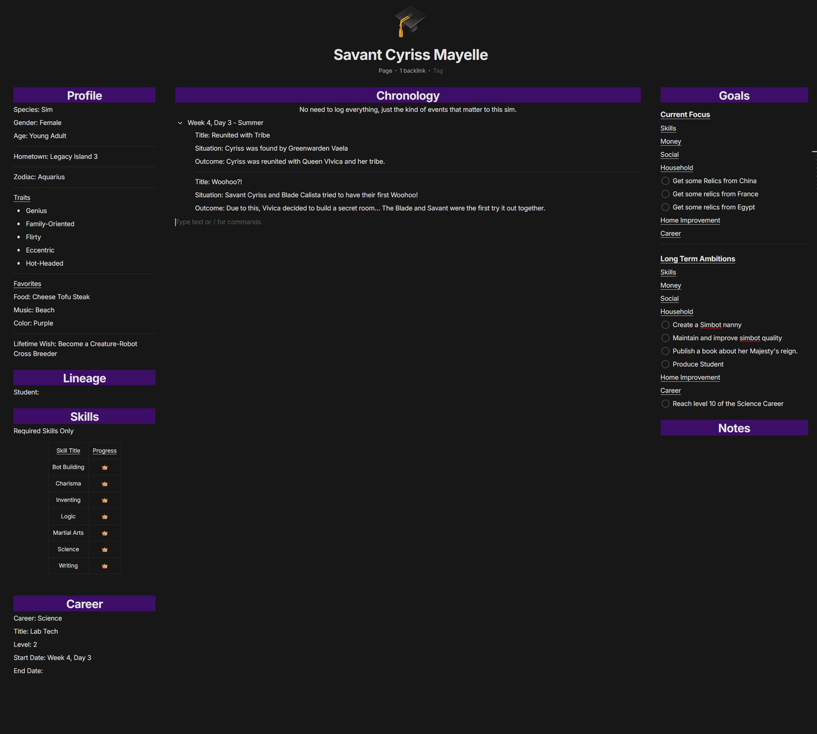
Task: Click the Profile section header
Action: tap(84, 95)
